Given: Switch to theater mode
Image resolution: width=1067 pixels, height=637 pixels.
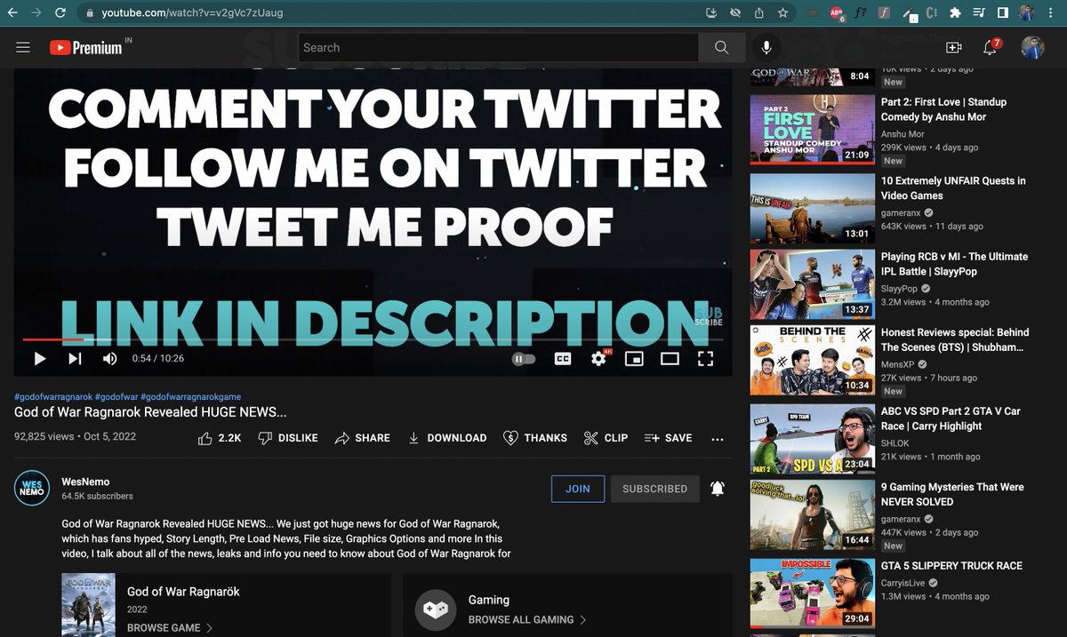Looking at the screenshot, I should 670,359.
